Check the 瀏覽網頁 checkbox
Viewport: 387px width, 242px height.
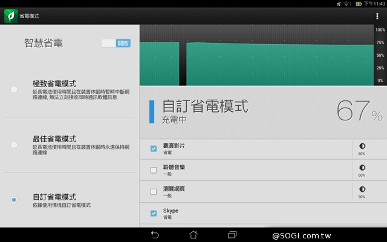tap(154, 192)
